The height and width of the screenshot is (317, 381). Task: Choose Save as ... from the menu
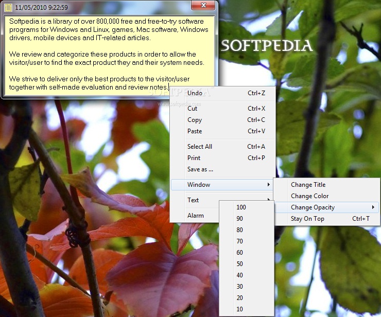pos(222,169)
